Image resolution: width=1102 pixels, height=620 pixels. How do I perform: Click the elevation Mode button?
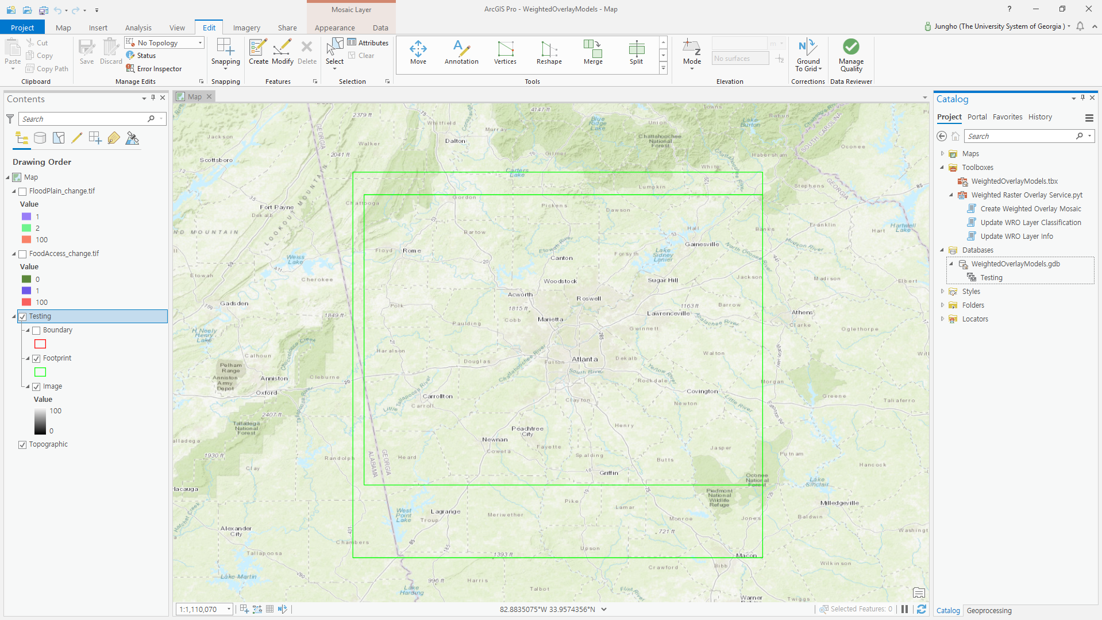click(692, 55)
